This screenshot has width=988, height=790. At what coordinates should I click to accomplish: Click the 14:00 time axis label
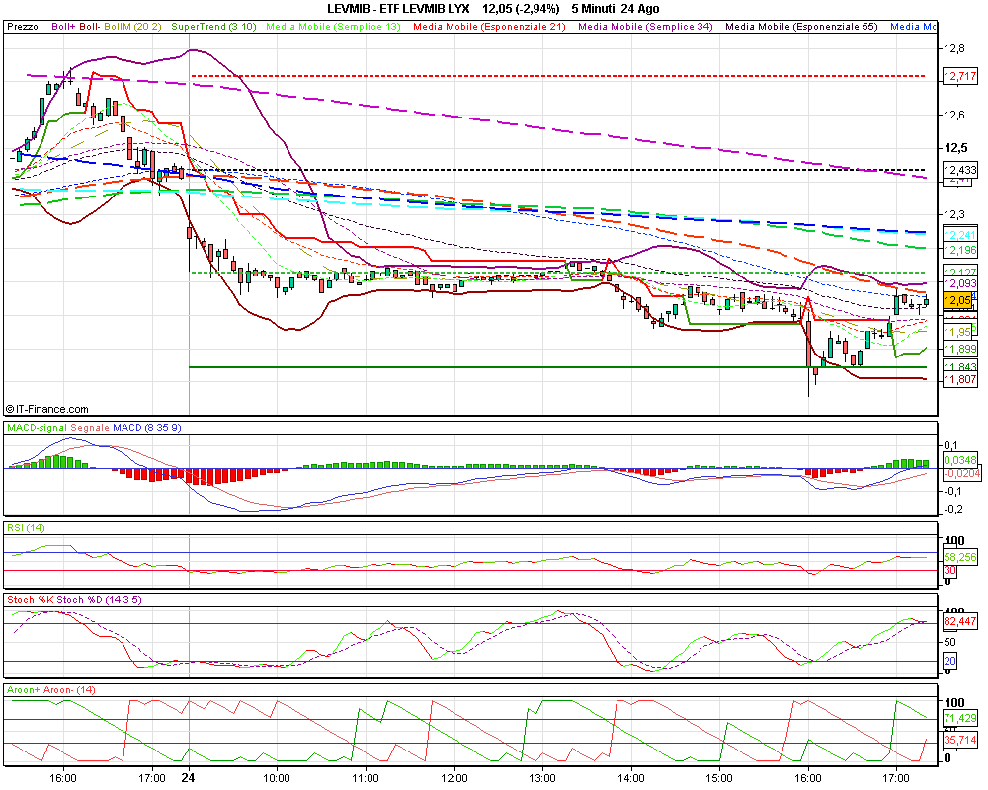coord(631,778)
